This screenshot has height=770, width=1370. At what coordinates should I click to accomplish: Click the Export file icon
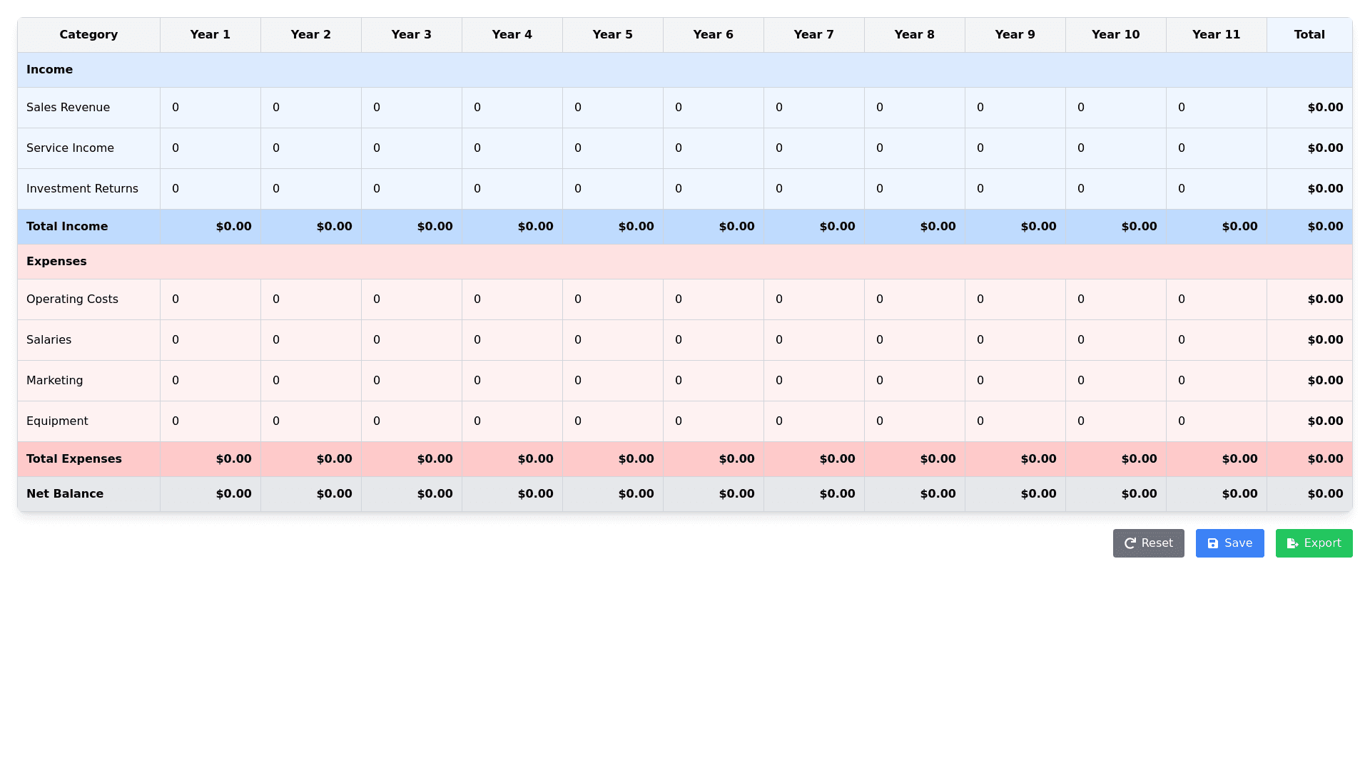tap(1292, 543)
